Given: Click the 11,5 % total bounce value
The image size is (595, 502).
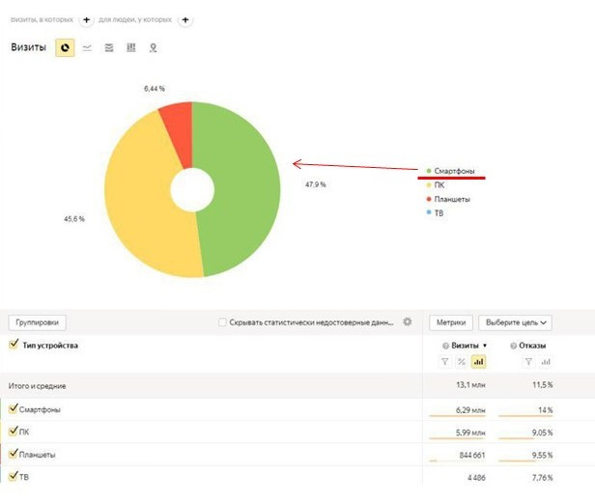Looking at the screenshot, I should point(542,385).
